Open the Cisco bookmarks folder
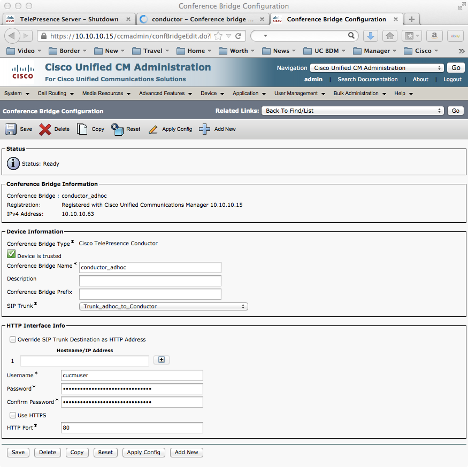Image resolution: width=468 pixels, height=467 pixels. click(421, 51)
